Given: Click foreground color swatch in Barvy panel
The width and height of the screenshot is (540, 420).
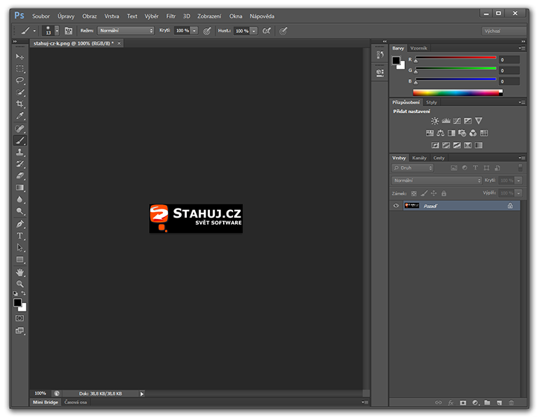Looking at the screenshot, I should (396, 61).
